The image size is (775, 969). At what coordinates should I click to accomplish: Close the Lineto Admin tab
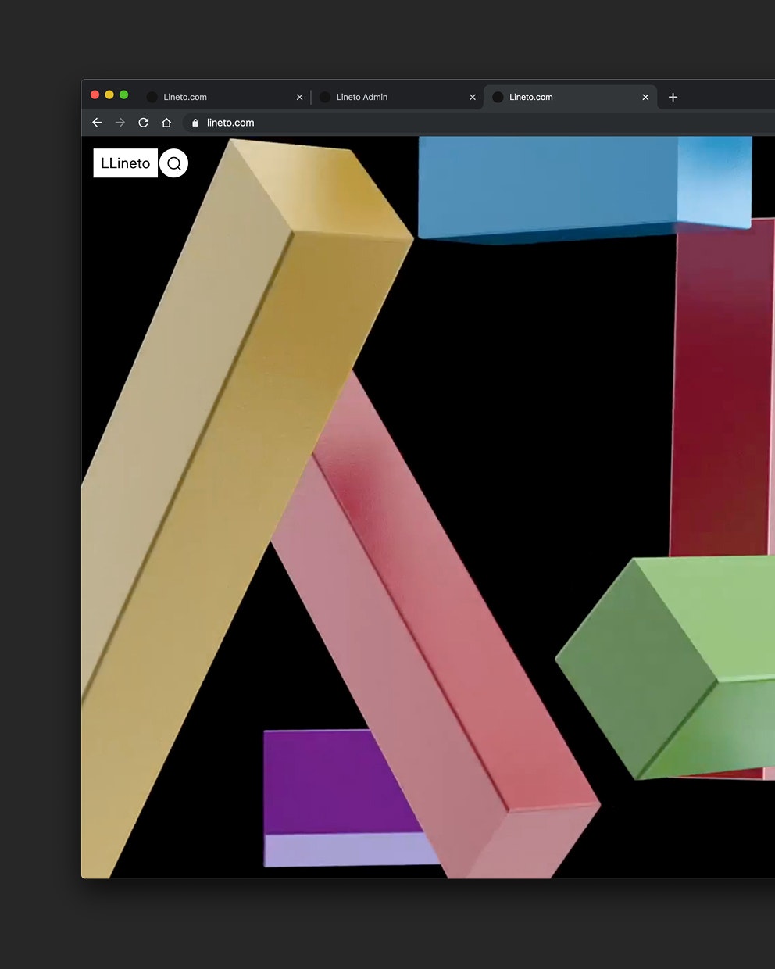tap(472, 98)
